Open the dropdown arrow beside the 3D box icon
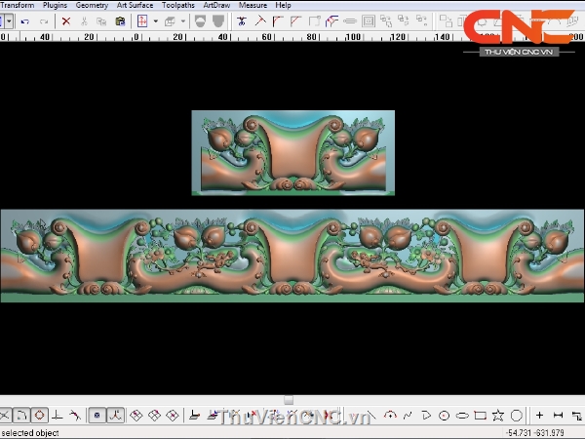The height and width of the screenshot is (439, 585). [182, 20]
